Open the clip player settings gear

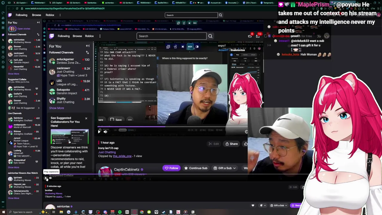(x=246, y=132)
